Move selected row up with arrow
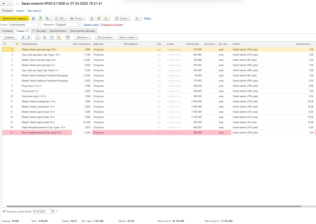 pyautogui.click(x=23, y=37)
